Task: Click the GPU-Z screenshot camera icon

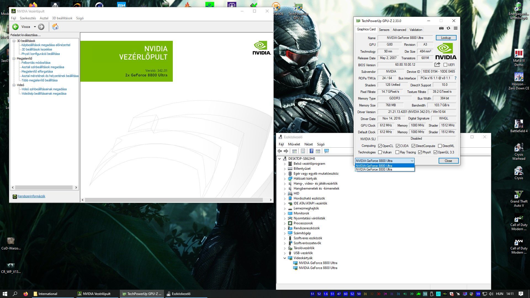Action: 441,28
